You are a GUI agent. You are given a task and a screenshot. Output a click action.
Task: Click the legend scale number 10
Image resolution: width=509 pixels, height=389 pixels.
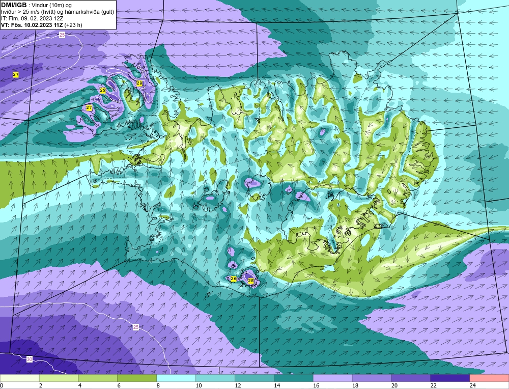[199, 386]
